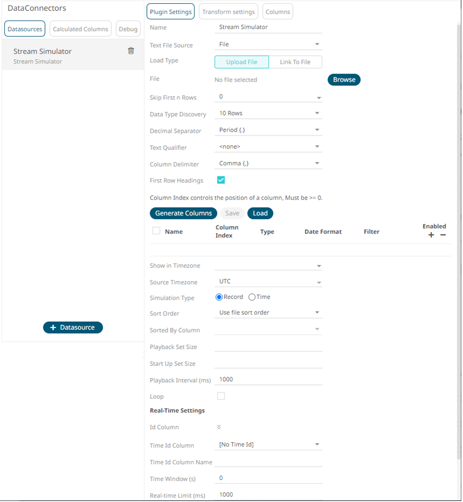
Task: Toggle the First Row Headings checkbox
Action: click(221, 180)
